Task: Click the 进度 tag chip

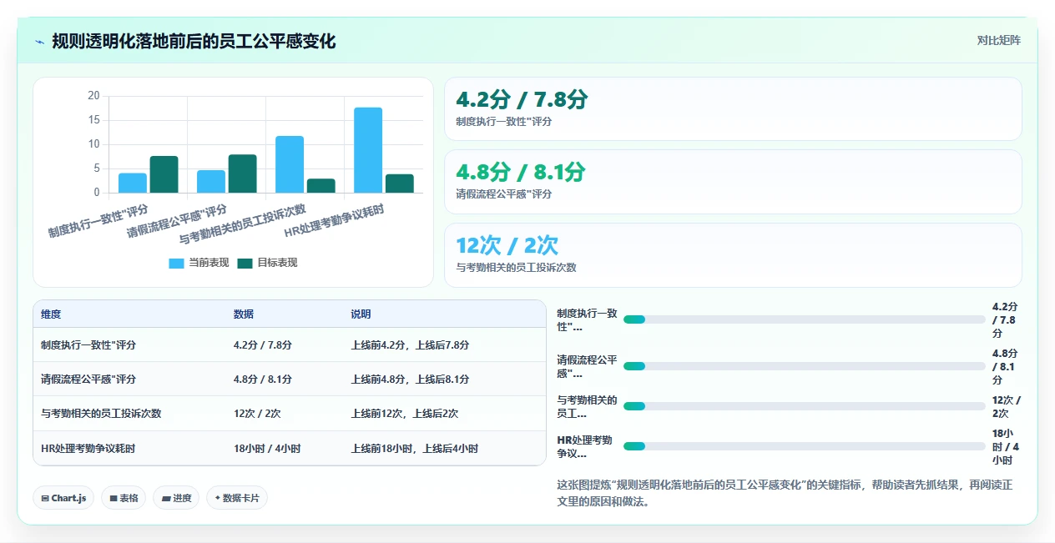Action: 176,498
